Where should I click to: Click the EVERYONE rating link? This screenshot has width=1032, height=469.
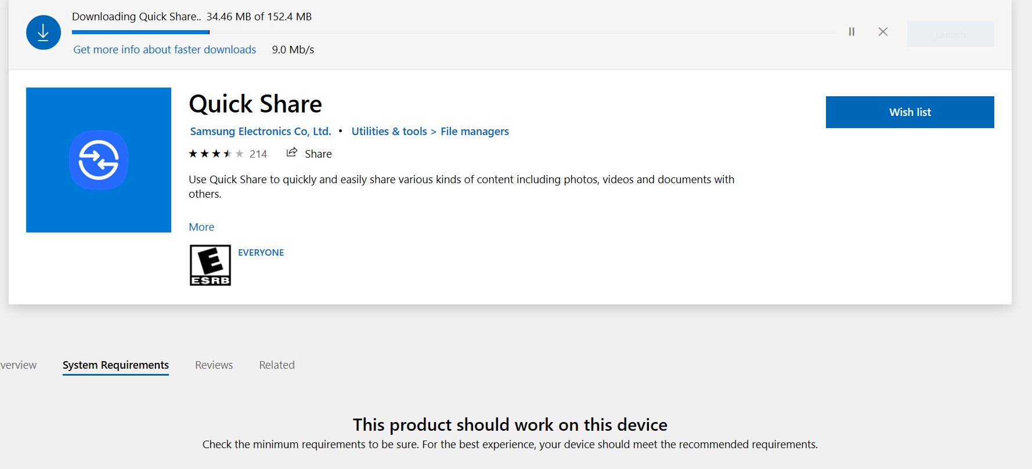coord(261,253)
